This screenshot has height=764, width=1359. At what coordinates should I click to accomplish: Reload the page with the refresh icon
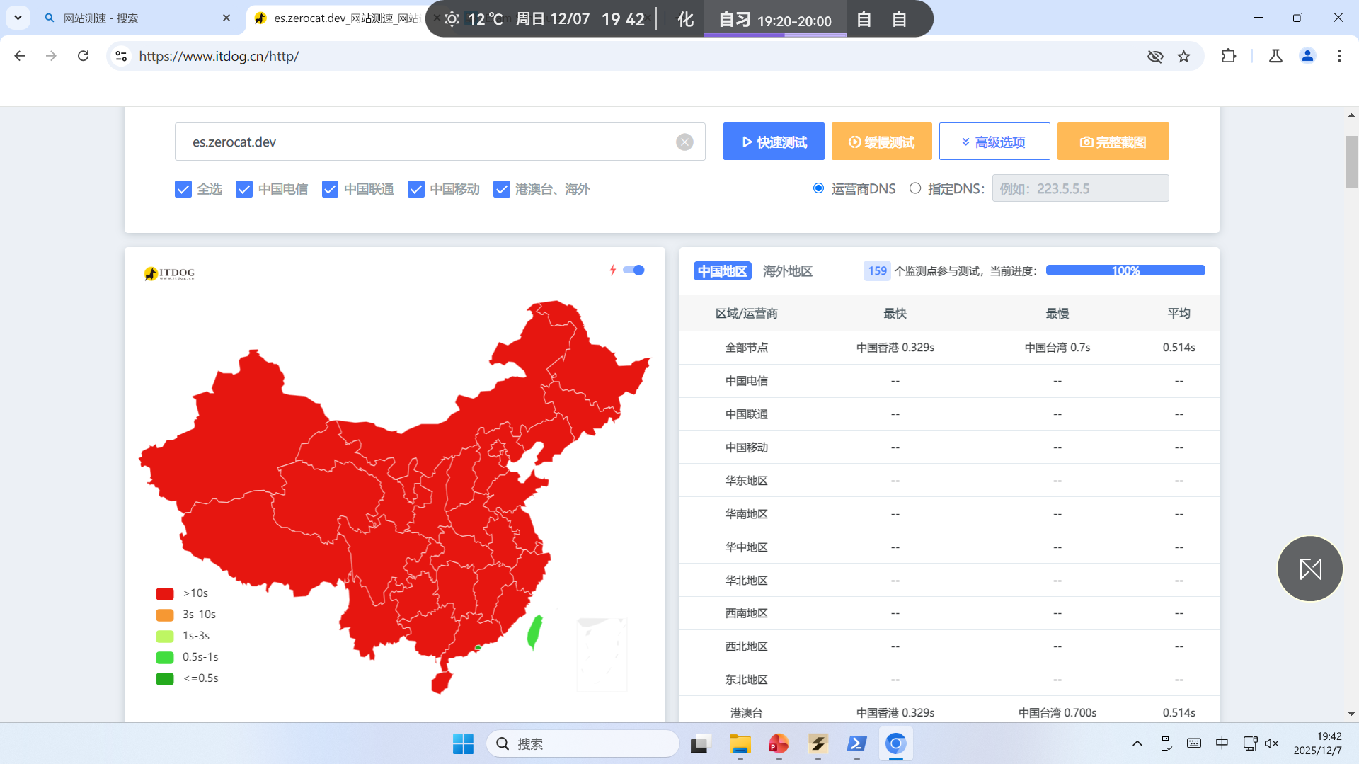(84, 56)
